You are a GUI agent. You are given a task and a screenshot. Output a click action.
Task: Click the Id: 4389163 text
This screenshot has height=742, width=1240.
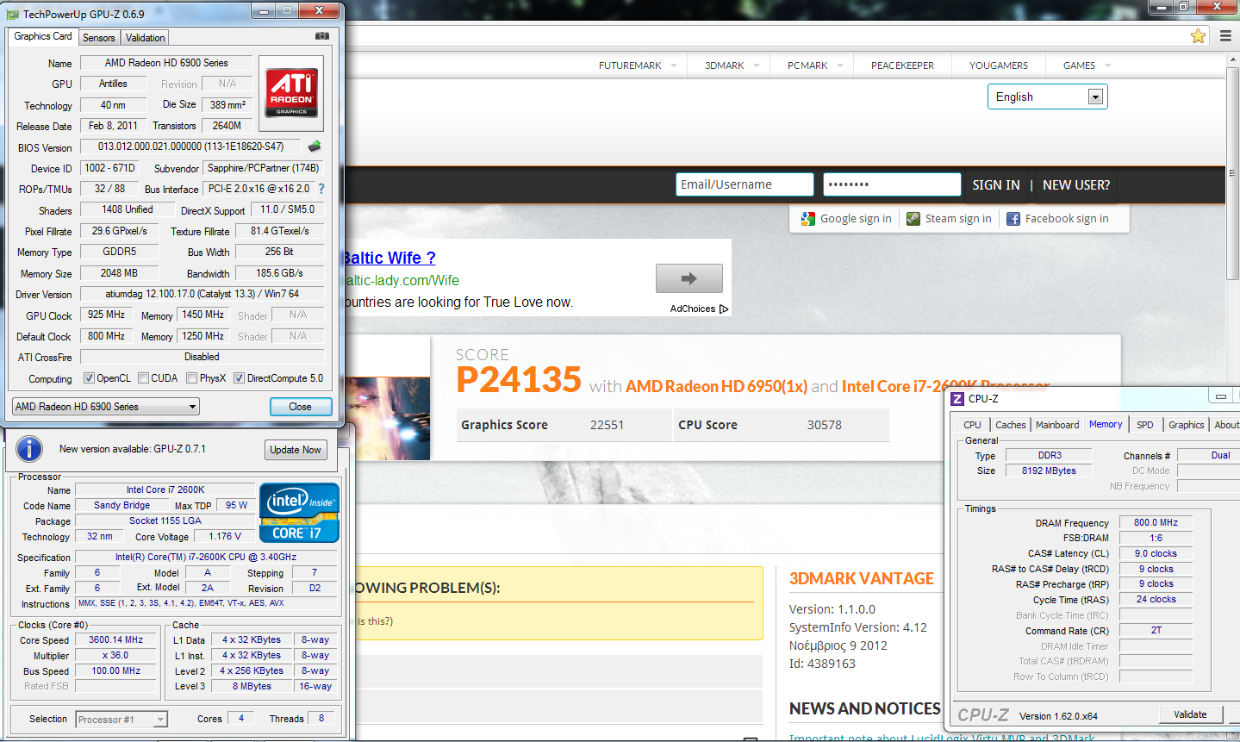[x=822, y=664]
